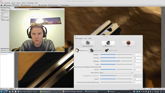Increase Helligkeit value with plus button
This screenshot has height=93, width=165.
point(141,55)
